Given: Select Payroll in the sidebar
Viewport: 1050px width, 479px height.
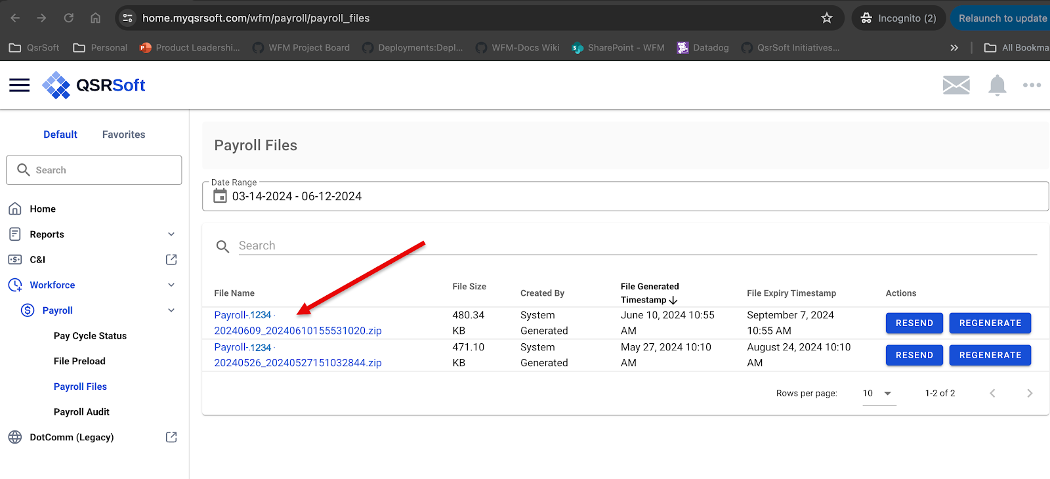Looking at the screenshot, I should point(58,310).
